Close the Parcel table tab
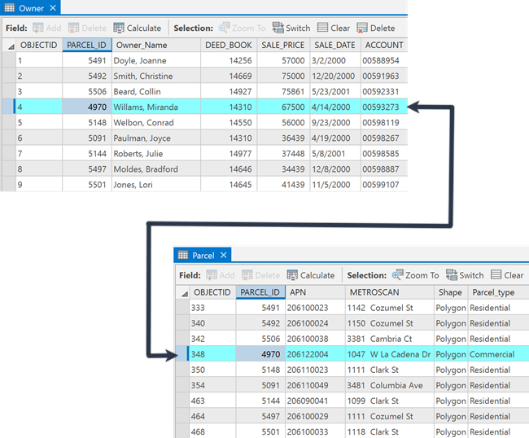Viewport: 529px width, 438px height. [x=225, y=256]
